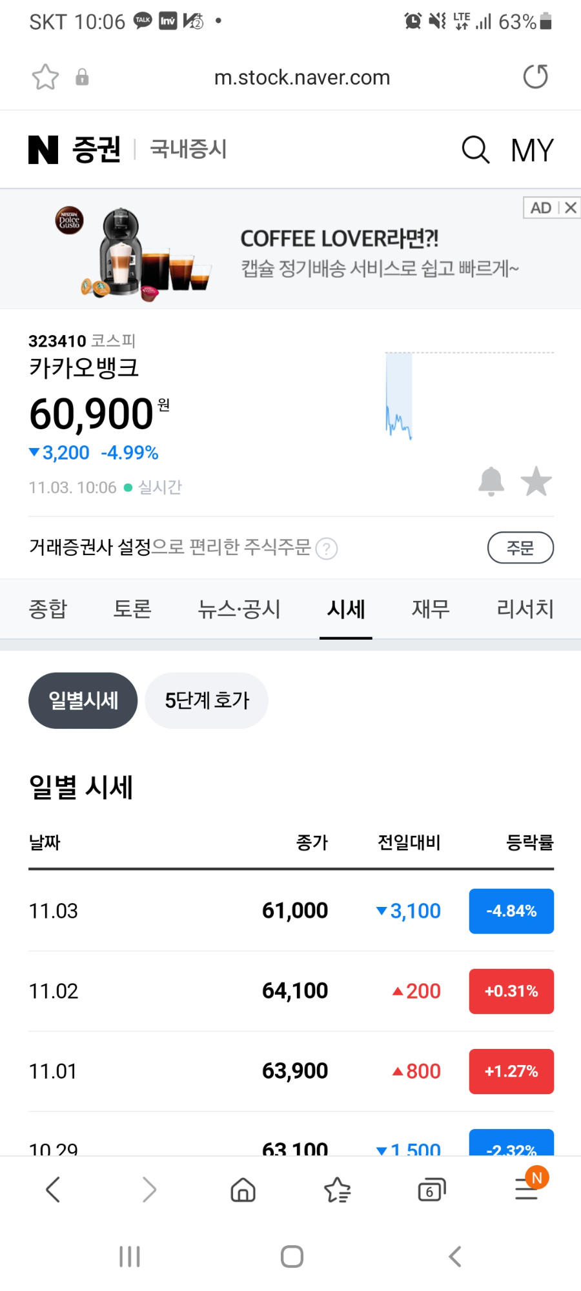Go to 국내증시 section link

point(189,149)
